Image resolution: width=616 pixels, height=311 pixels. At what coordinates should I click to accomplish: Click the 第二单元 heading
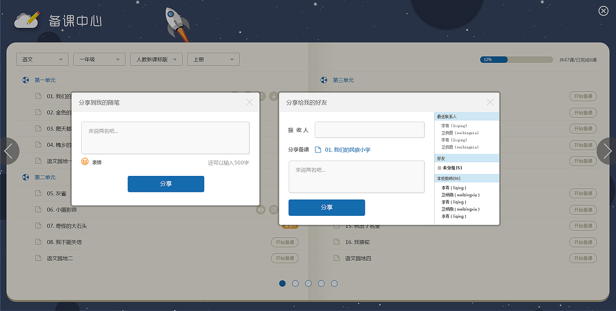tap(45, 177)
